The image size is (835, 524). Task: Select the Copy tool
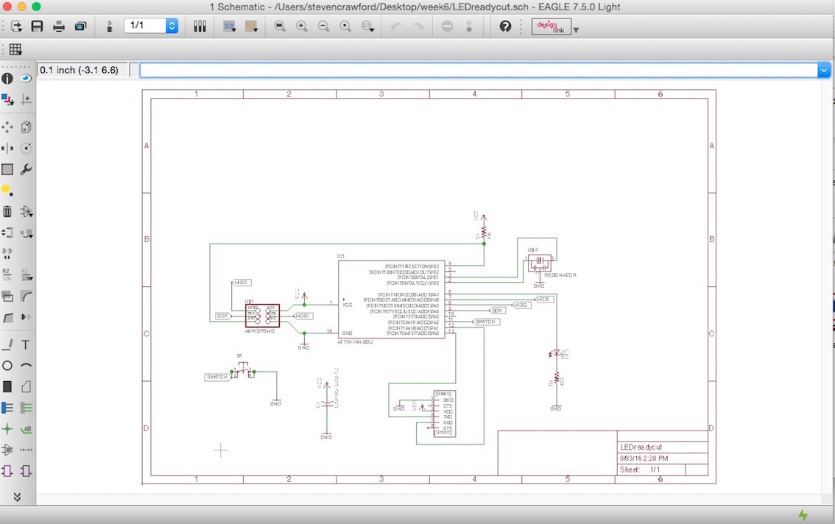pyautogui.click(x=26, y=127)
